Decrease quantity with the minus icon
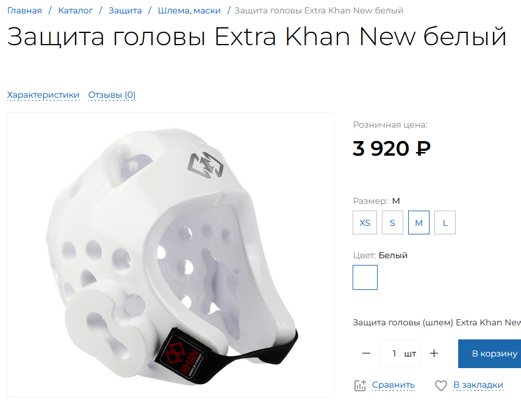521x409 pixels. [366, 353]
